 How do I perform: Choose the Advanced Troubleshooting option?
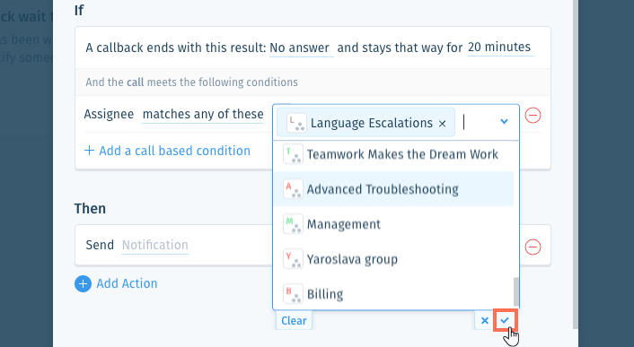tap(394, 189)
